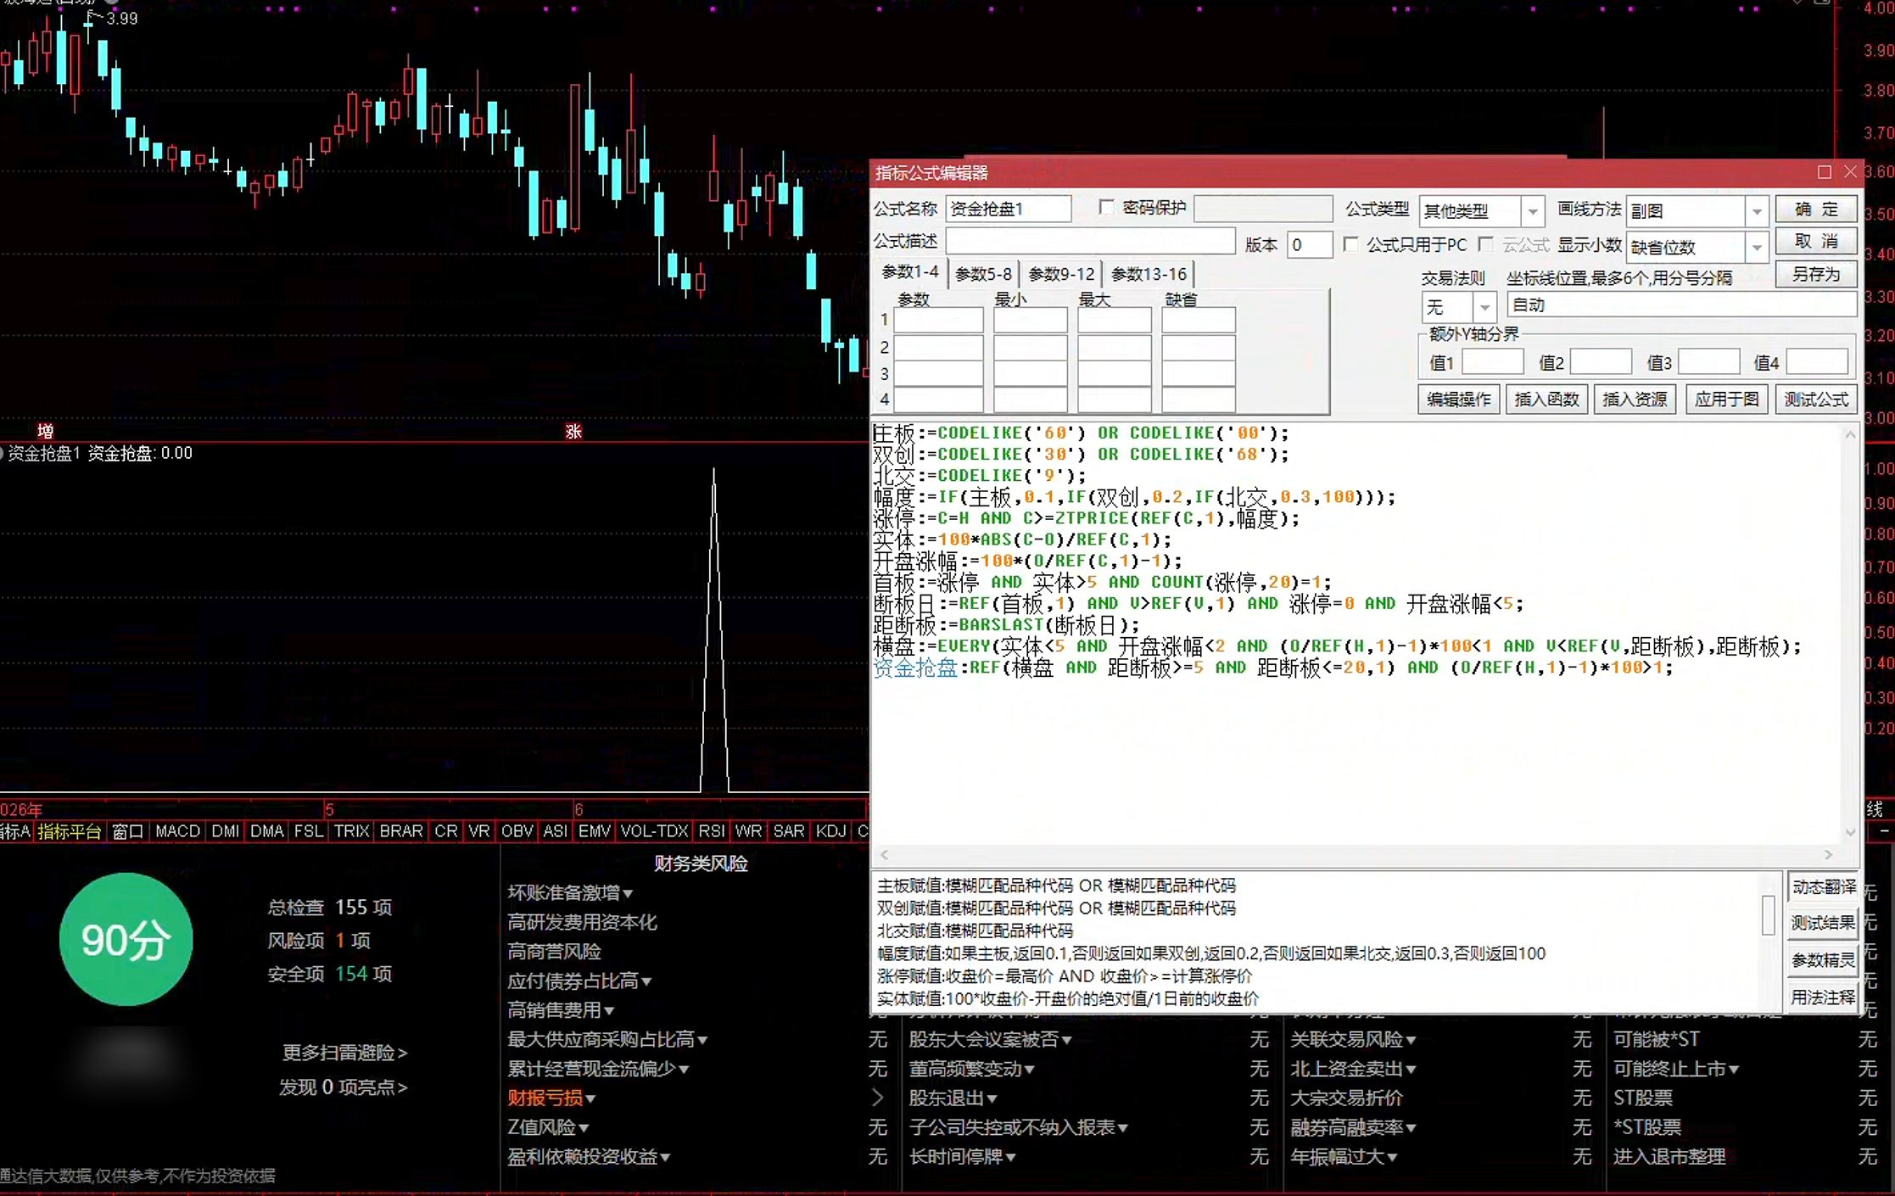Open the 编辑操作 menu button
1895x1196 pixels.
pos(1458,399)
